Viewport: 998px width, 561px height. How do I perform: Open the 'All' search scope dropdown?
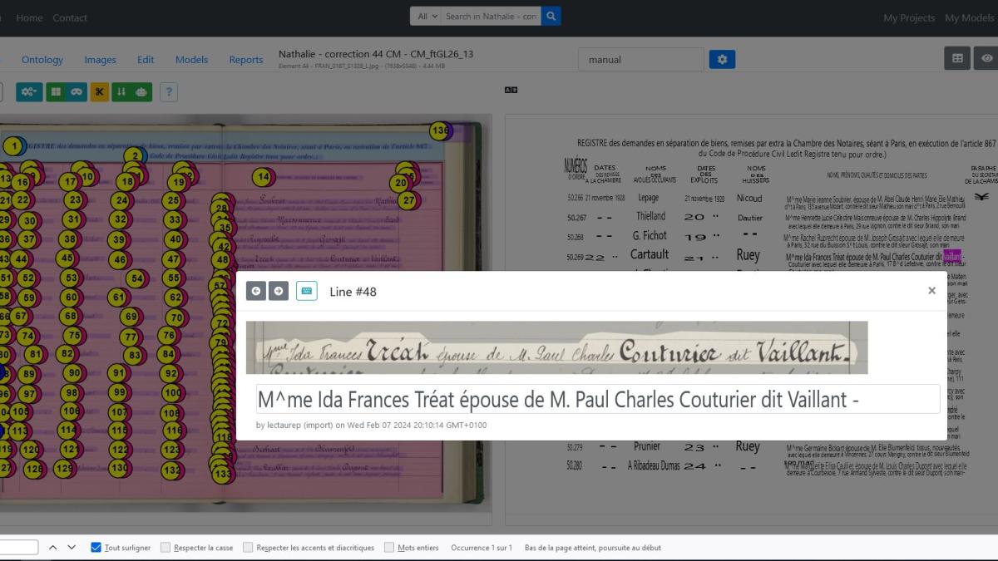point(424,16)
